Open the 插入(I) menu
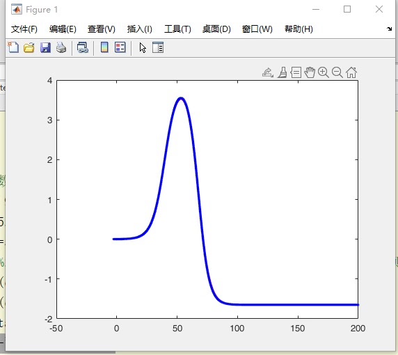 coord(140,29)
